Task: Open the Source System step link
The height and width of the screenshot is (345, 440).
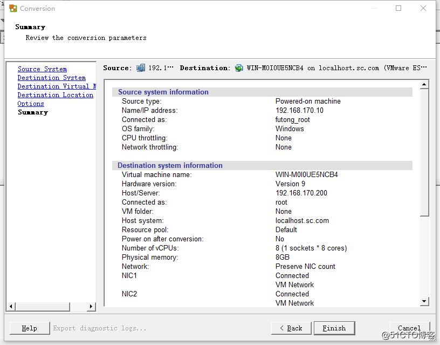Action: [x=43, y=69]
